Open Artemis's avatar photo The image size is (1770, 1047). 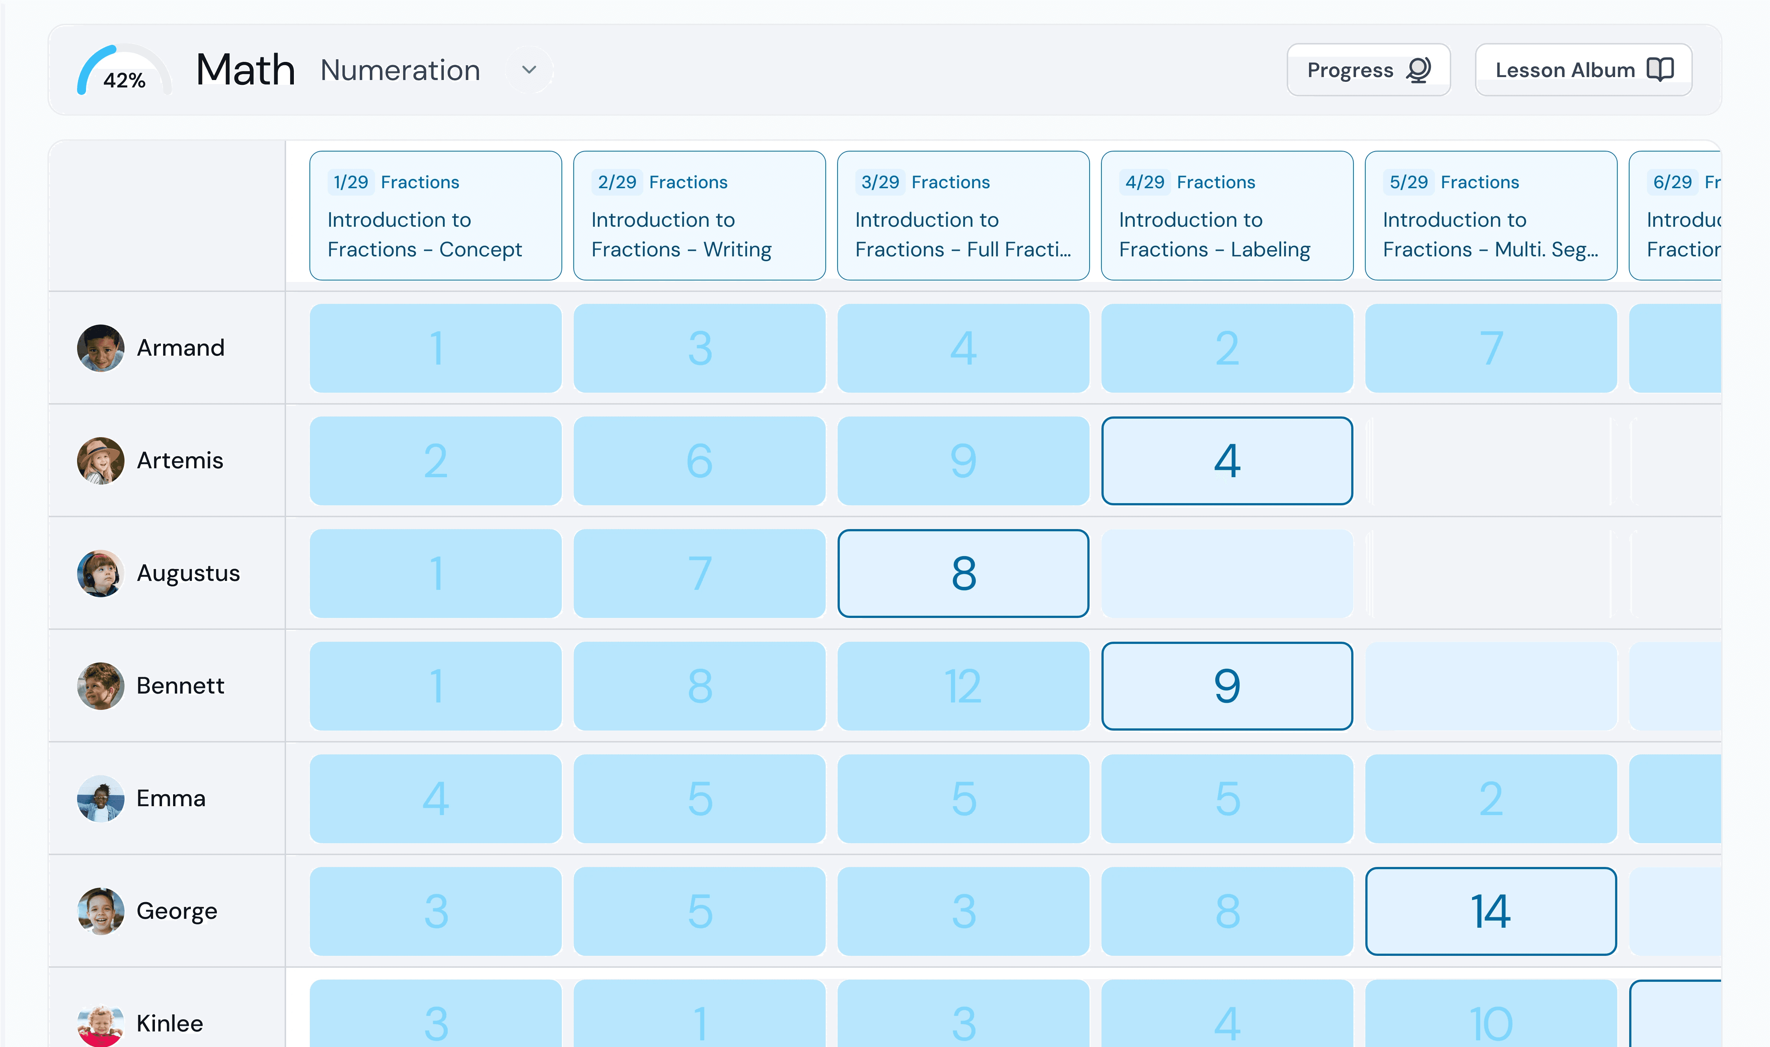pyautogui.click(x=100, y=461)
